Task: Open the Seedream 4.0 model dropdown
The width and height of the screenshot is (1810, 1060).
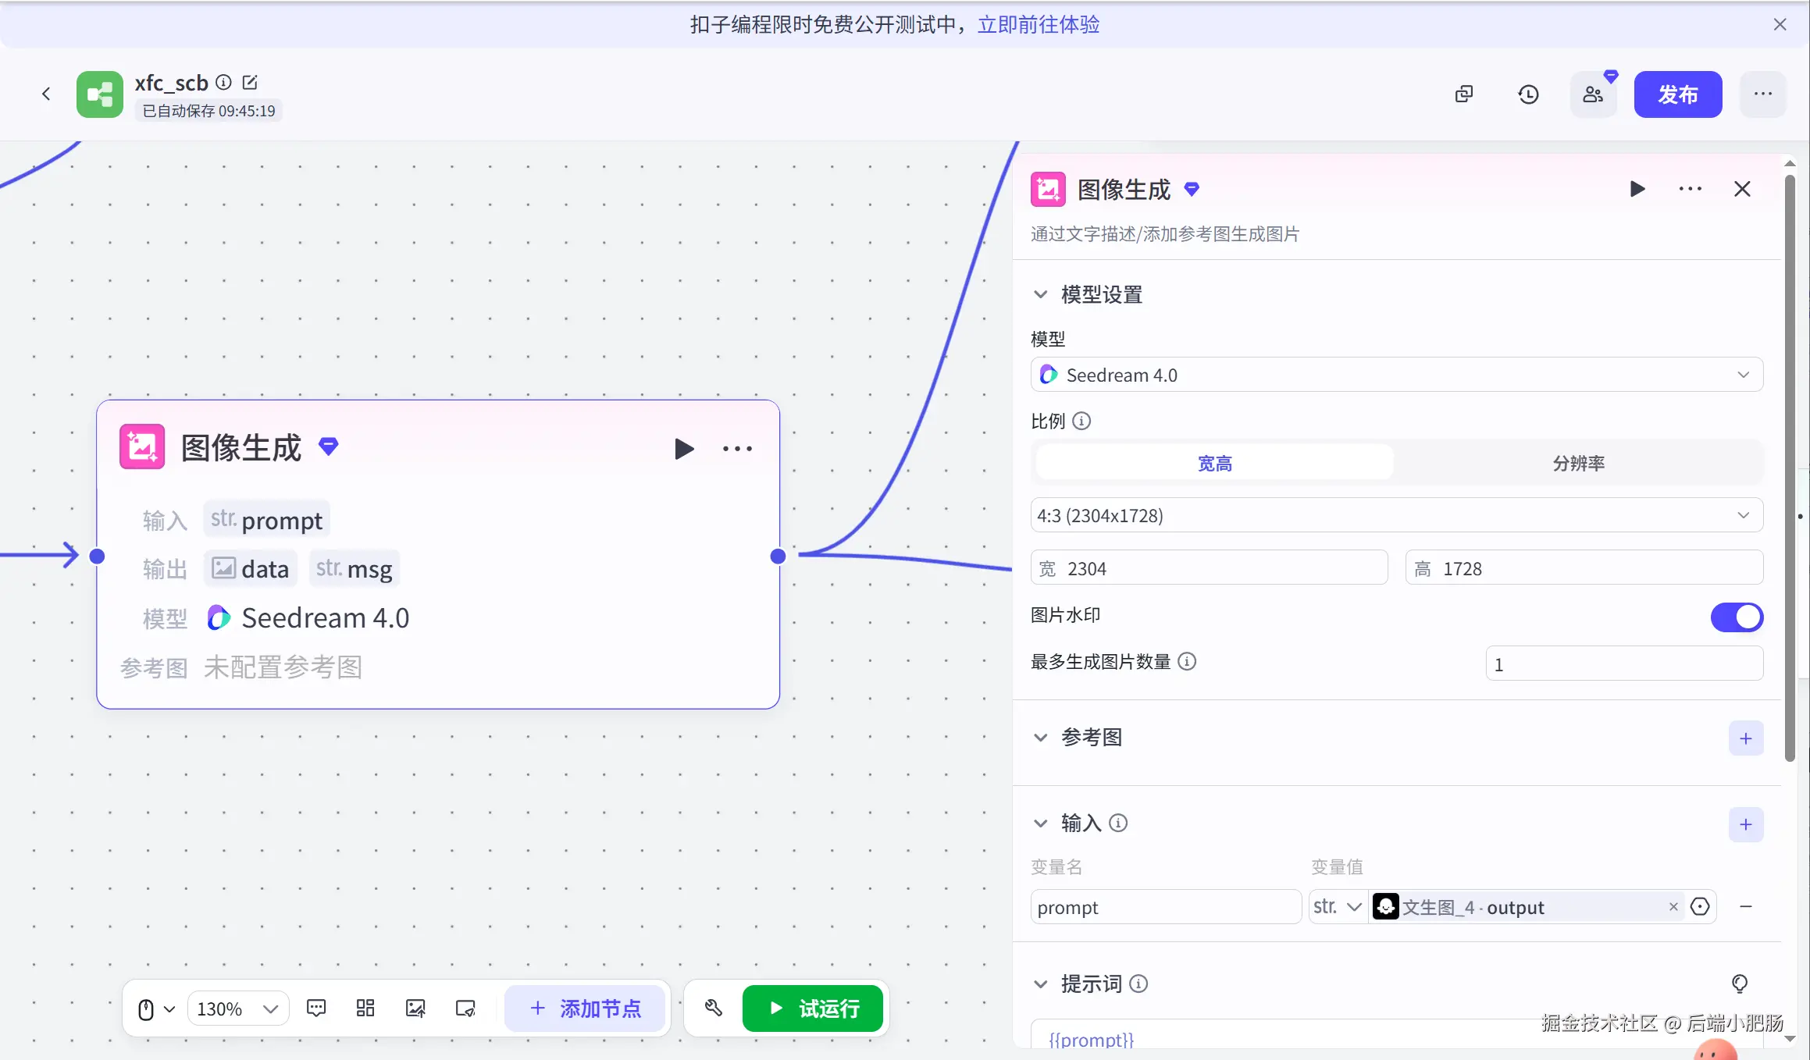Action: coord(1396,375)
